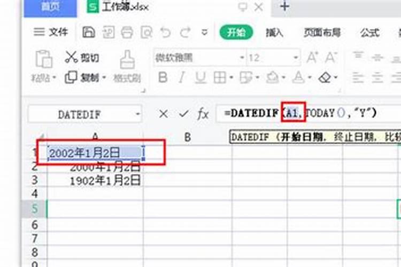Select column A header
Image resolution: width=401 pixels, height=267 pixels.
pyautogui.click(x=95, y=137)
